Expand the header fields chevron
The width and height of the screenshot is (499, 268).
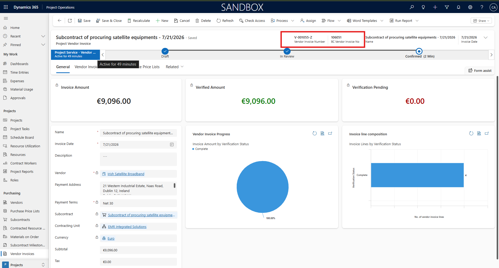point(485,37)
